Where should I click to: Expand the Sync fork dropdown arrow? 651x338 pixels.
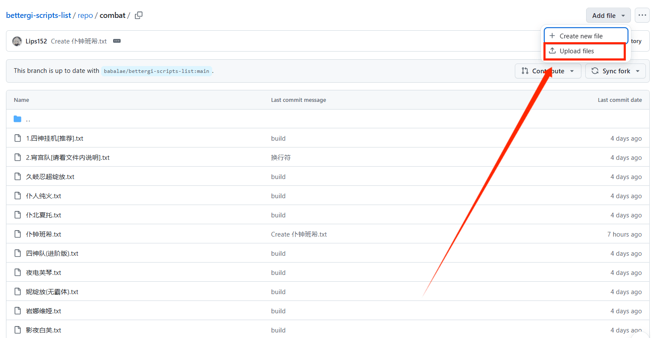(x=638, y=71)
